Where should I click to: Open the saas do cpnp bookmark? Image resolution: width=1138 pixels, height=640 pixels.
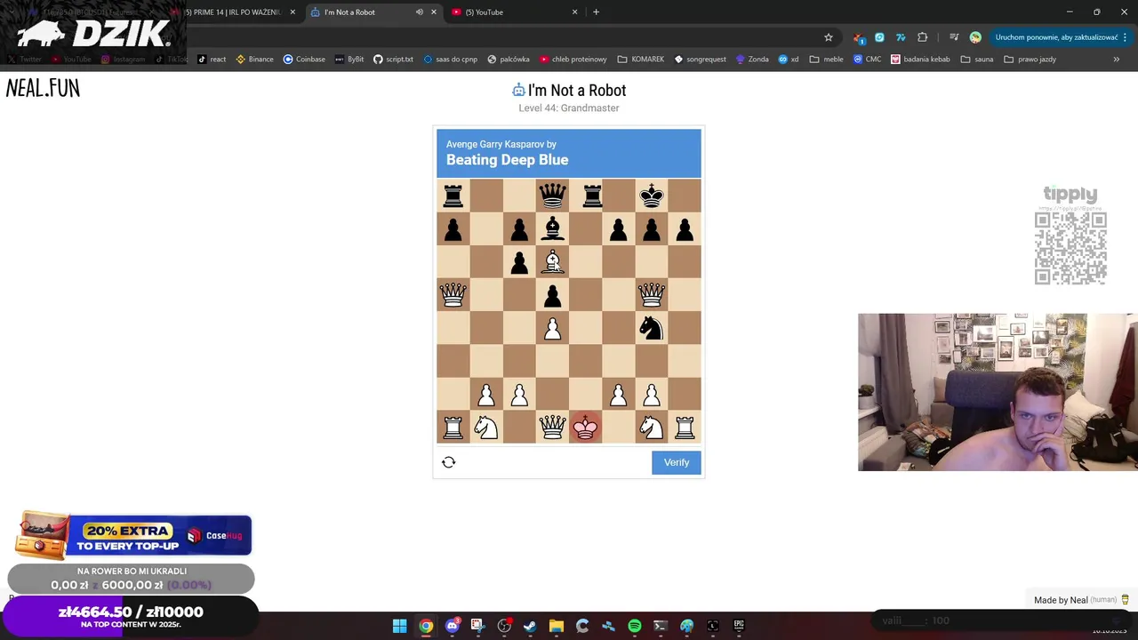(450, 60)
